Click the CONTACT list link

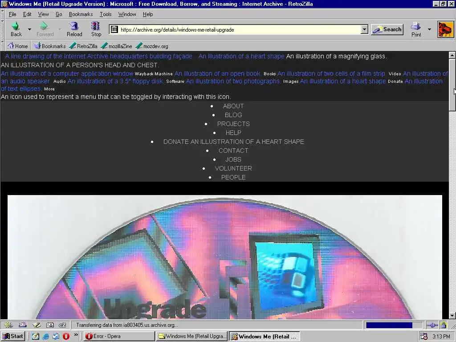233,151
